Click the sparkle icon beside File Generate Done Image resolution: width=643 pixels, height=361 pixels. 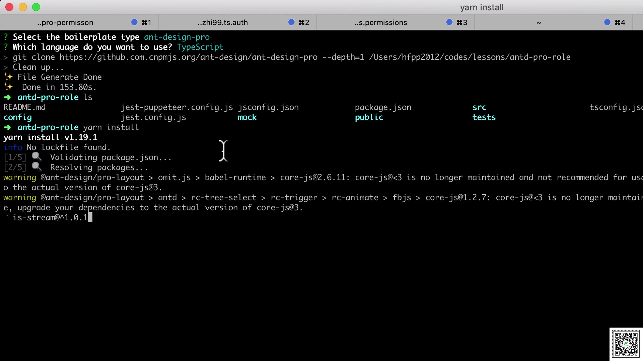coord(8,77)
